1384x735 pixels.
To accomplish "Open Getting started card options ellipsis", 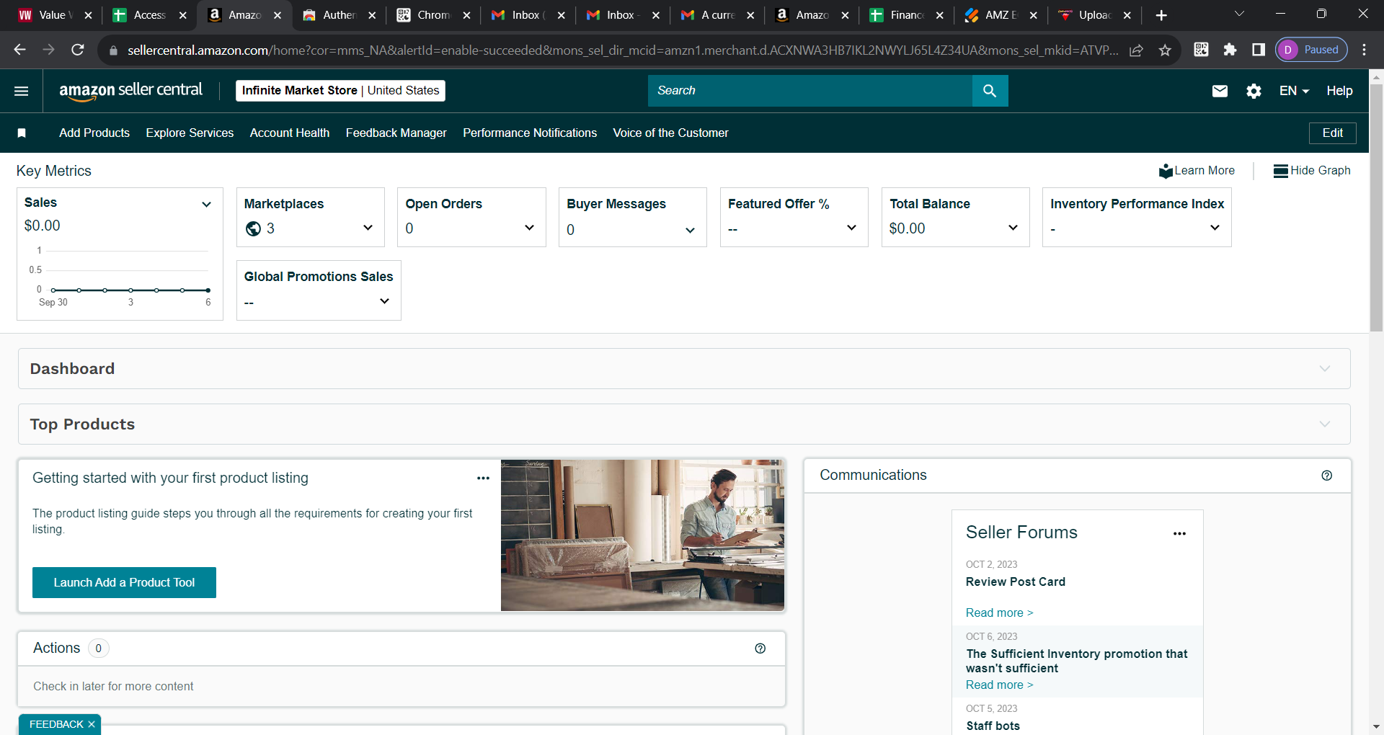I will point(483,478).
